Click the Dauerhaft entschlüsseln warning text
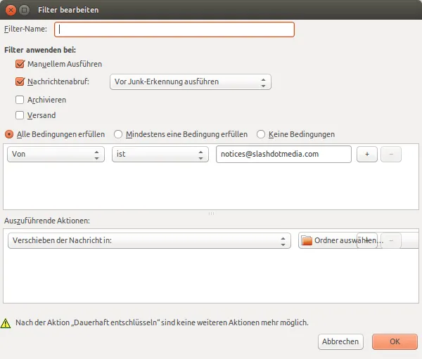 [162, 322]
